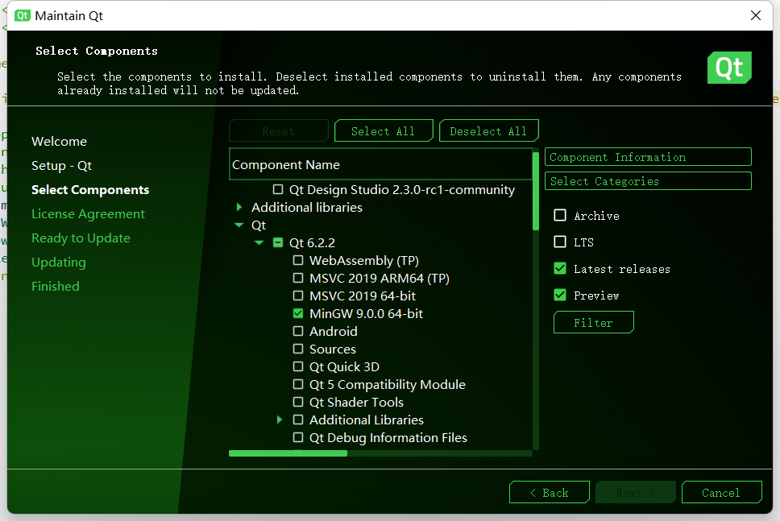The width and height of the screenshot is (780, 521).
Task: Select the Qt Quick 3D row label
Action: [344, 367]
